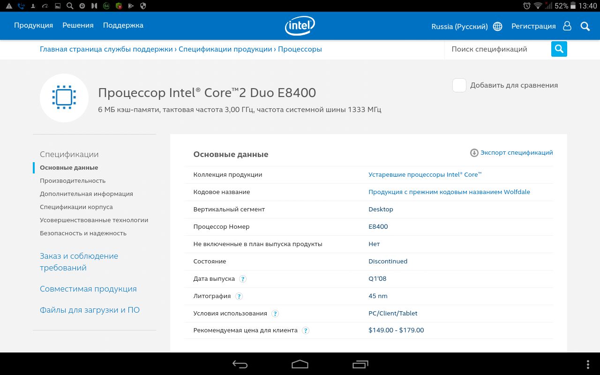The height and width of the screenshot is (375, 600).
Task: Open Устаревшие процессоры Intel Core link
Action: tap(425, 175)
